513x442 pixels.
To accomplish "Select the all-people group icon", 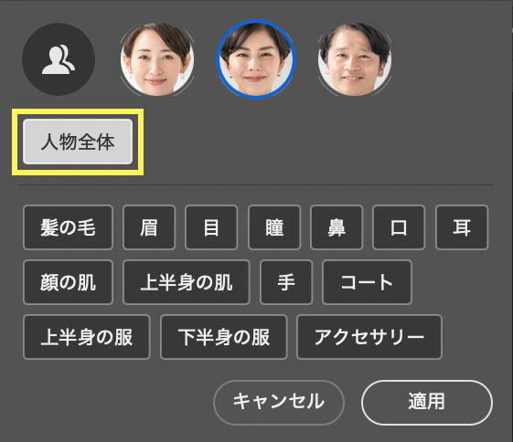I will (59, 59).
